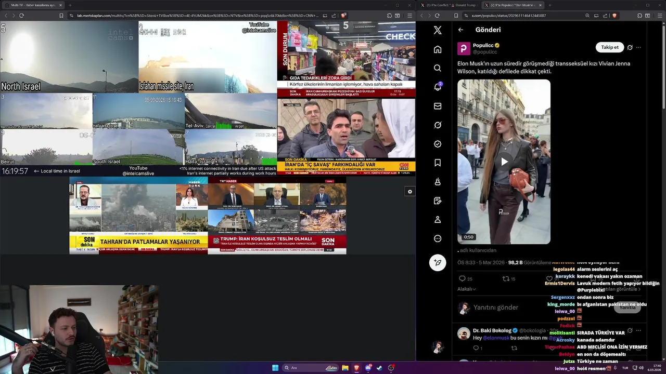
Task: Select the Multi TV browser tab
Action: (34, 5)
